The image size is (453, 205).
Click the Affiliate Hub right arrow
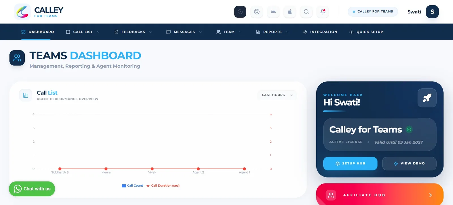coord(430,195)
